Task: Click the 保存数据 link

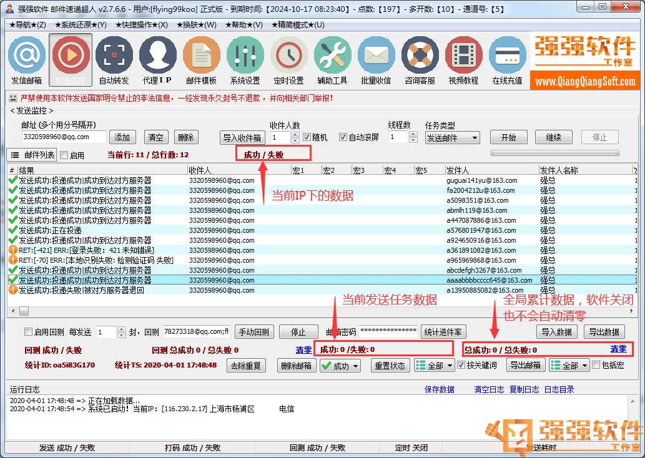Action: point(440,389)
